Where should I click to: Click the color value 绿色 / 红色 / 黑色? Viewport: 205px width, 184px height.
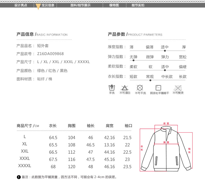tap(52, 71)
